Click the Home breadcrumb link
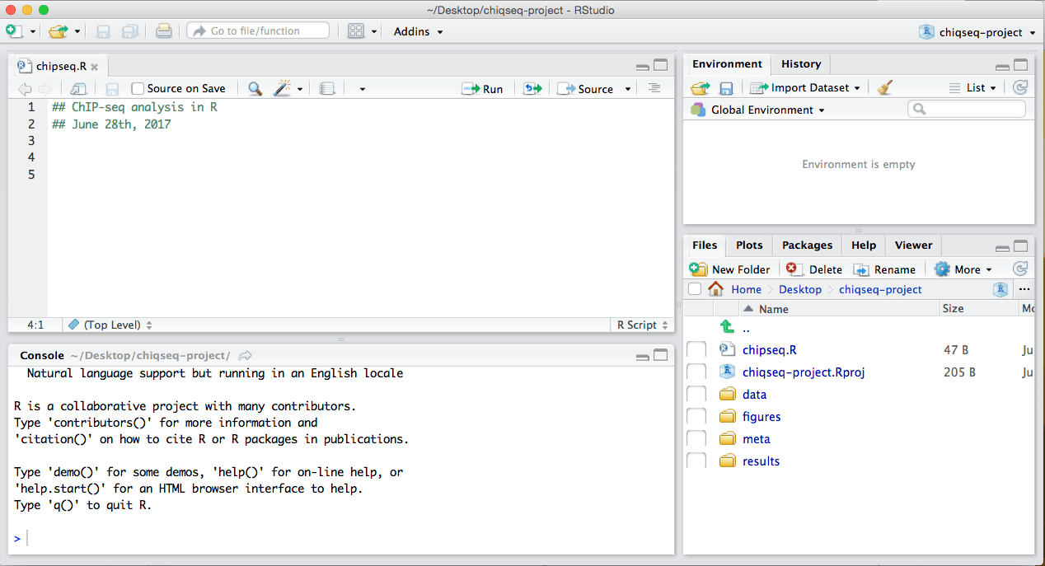Image resolution: width=1045 pixels, height=566 pixels. (x=746, y=289)
